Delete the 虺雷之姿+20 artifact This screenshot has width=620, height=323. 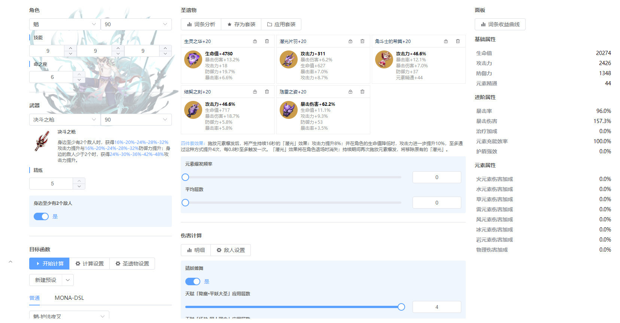tap(362, 92)
